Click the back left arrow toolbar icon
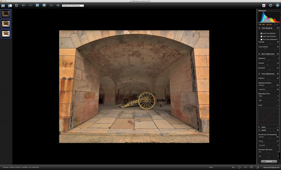 coord(51,5)
